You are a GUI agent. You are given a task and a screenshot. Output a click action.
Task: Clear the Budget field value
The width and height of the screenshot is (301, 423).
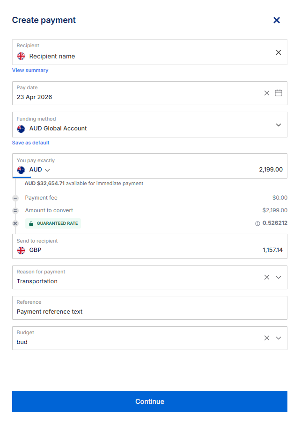tap(267, 338)
